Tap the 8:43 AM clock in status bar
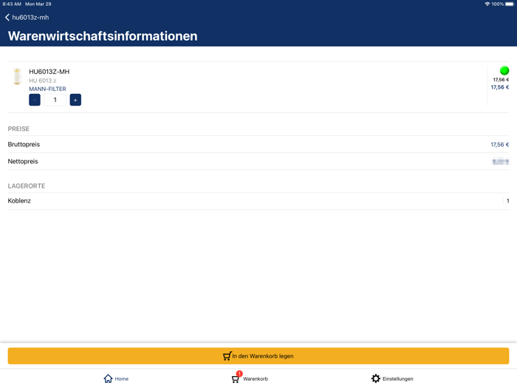This screenshot has width=517, height=388. pos(12,4)
